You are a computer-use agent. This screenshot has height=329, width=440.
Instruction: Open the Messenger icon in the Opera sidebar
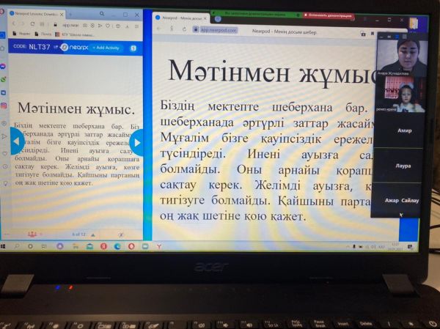pyautogui.click(x=4, y=66)
